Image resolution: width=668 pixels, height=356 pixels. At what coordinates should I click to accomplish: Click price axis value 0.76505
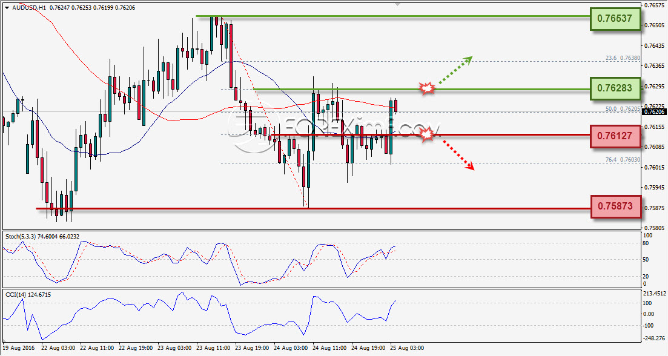tap(655, 25)
